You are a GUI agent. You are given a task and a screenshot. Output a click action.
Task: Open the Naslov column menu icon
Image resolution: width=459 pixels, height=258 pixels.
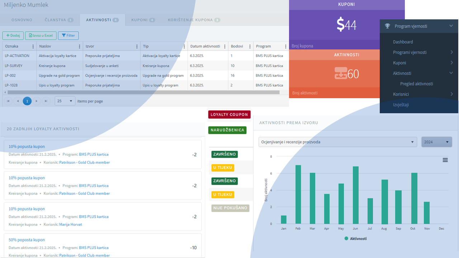(x=80, y=46)
